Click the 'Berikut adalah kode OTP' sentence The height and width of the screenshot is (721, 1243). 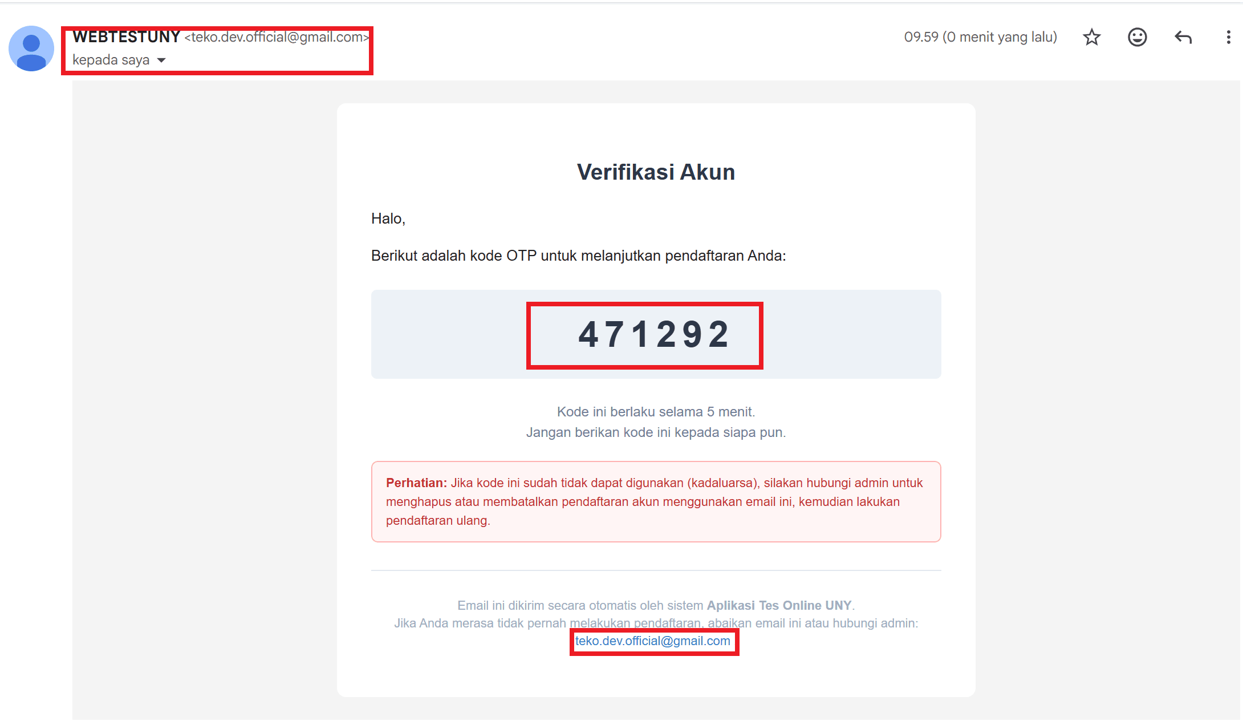point(578,256)
